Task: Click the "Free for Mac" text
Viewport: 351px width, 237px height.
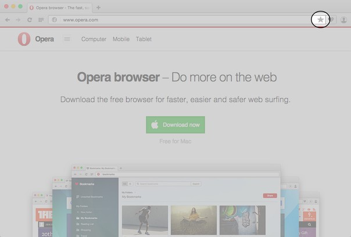Action: tap(175, 141)
